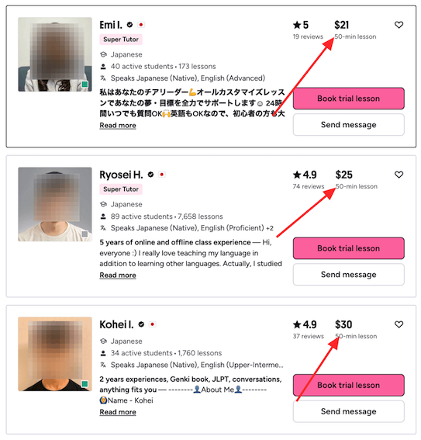Open Ryosei H.'s tutor name link
421x440 pixels.
tap(121, 175)
